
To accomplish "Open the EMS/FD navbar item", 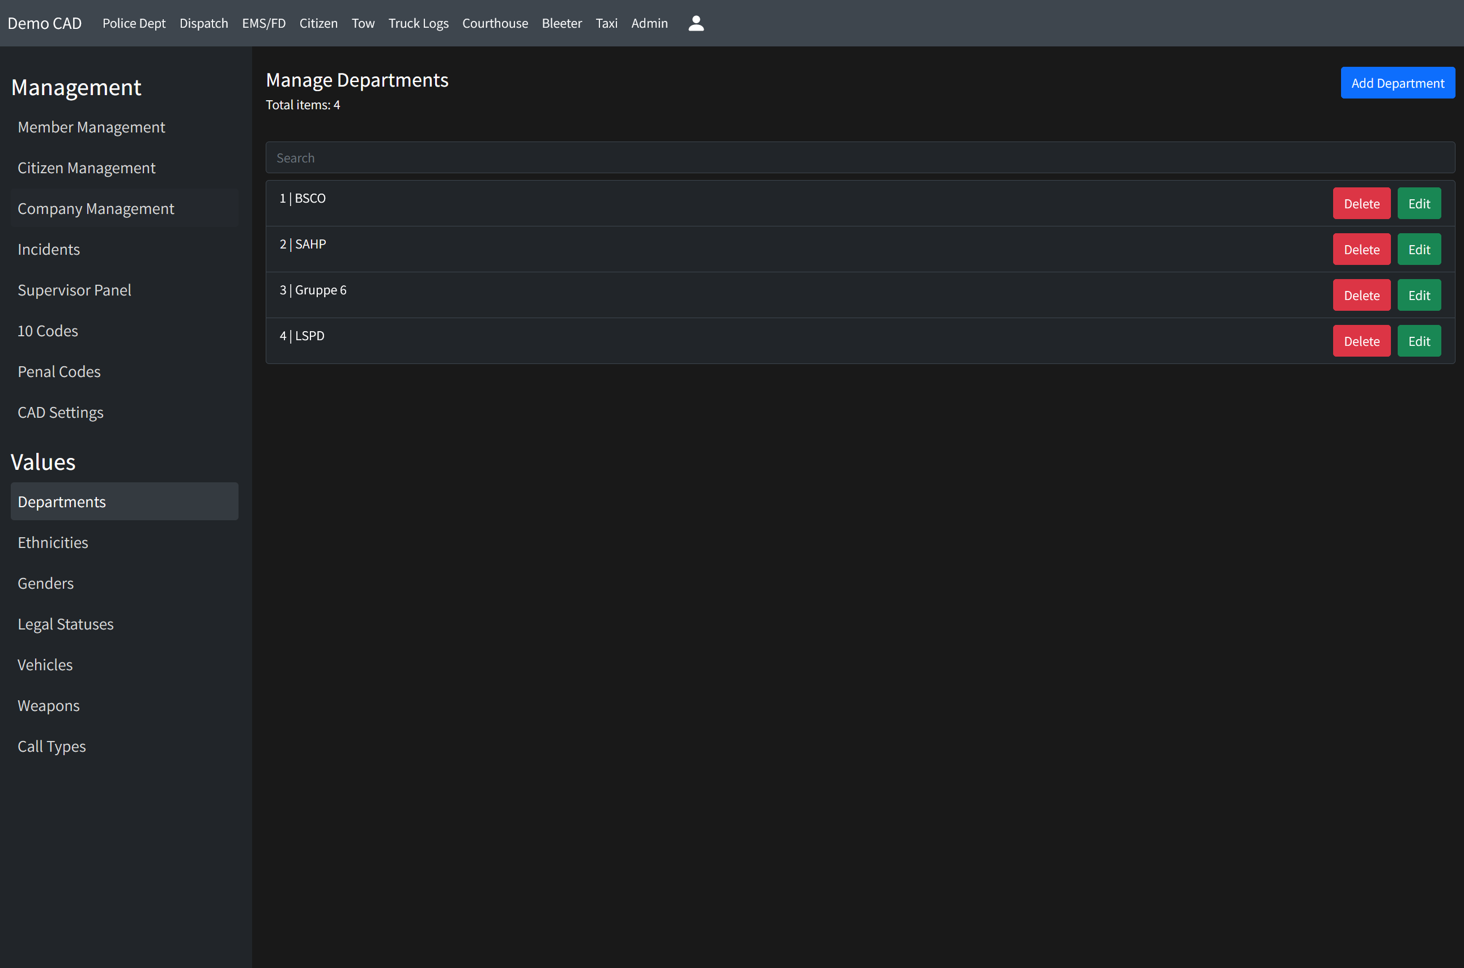I will pyautogui.click(x=264, y=23).
